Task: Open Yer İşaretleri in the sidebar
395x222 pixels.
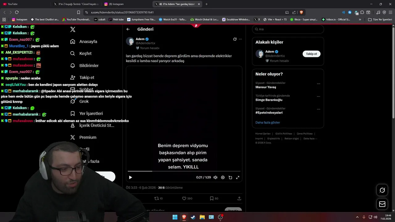Action: pyautogui.click(x=86, y=113)
